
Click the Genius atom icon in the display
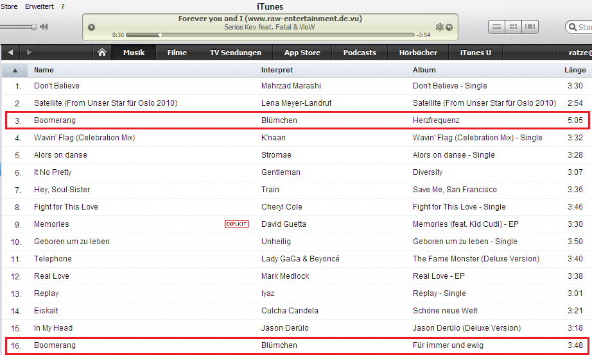(x=439, y=27)
